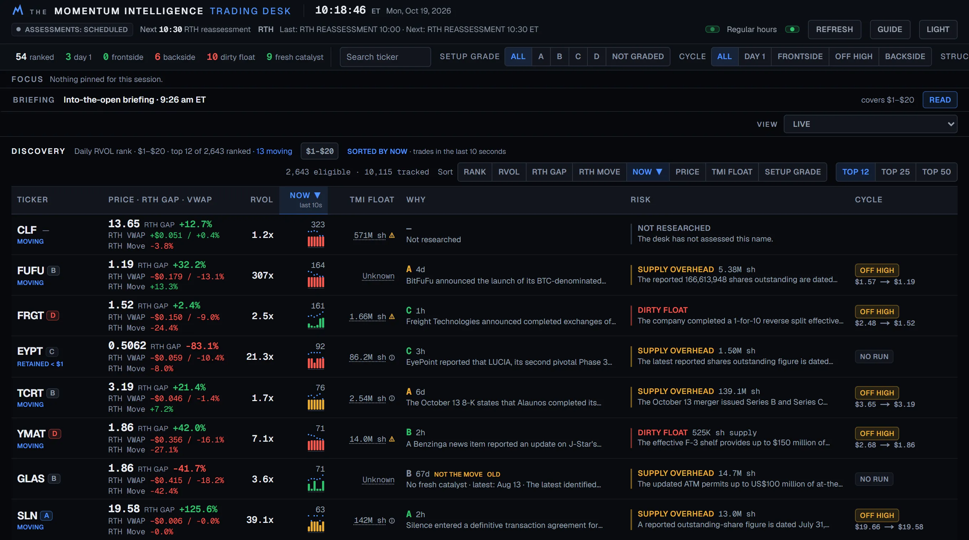Click the B grade badge next to TCRT
969x540 pixels.
pos(53,393)
